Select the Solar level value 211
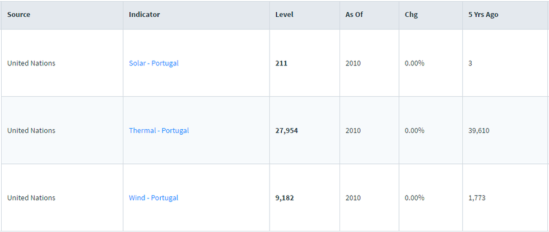The width and height of the screenshot is (549, 232). click(x=281, y=63)
